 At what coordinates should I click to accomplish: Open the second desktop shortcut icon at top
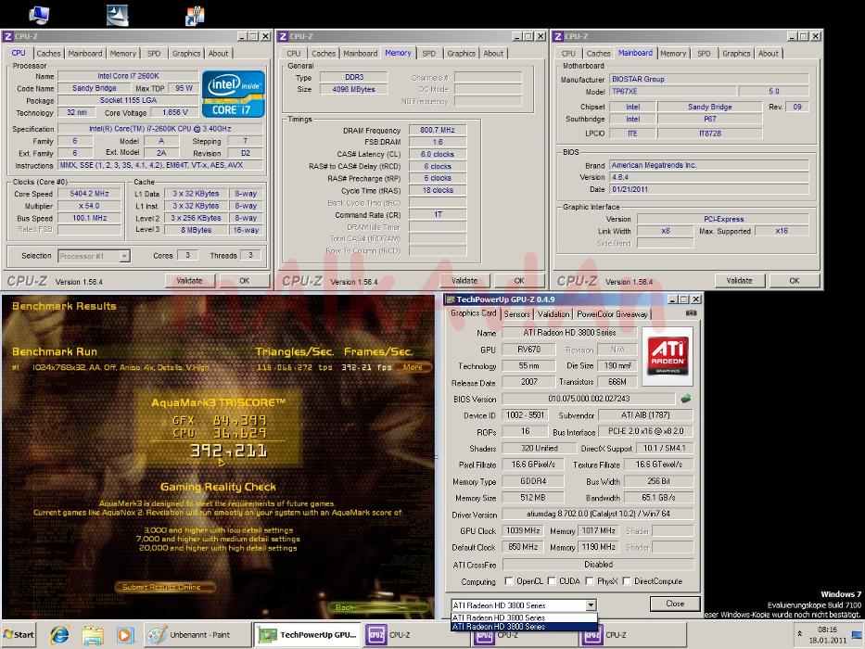coord(118,15)
